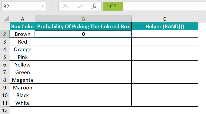Image resolution: width=206 pixels, height=114 pixels.
Task: Select cell C11 in the White row
Action: tap(165, 103)
